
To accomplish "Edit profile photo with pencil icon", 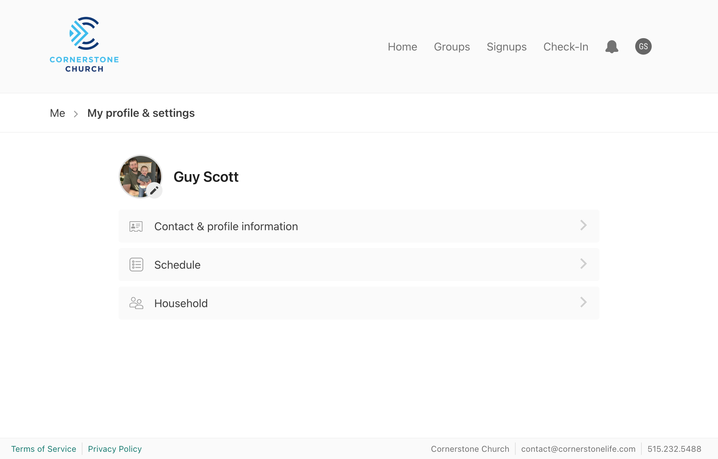I will pos(154,190).
